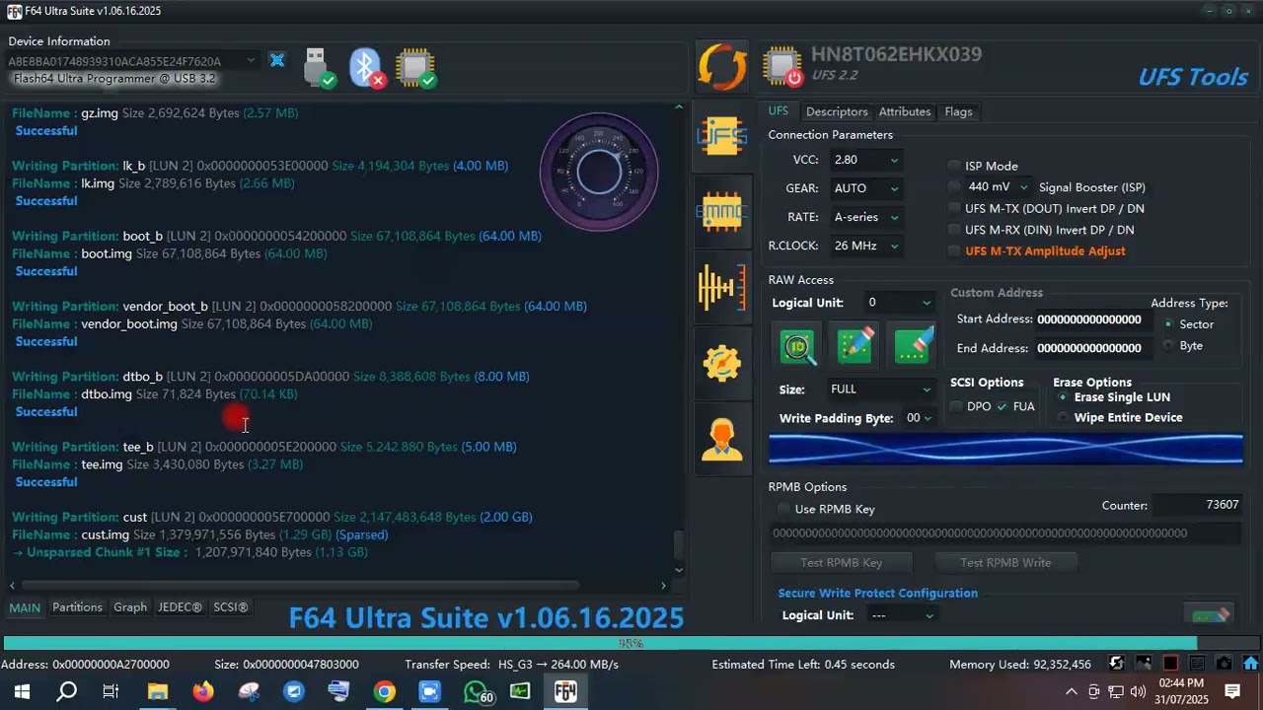Select Wipe Entire Device option
Viewport: 1263px width, 710px height.
point(1063,417)
